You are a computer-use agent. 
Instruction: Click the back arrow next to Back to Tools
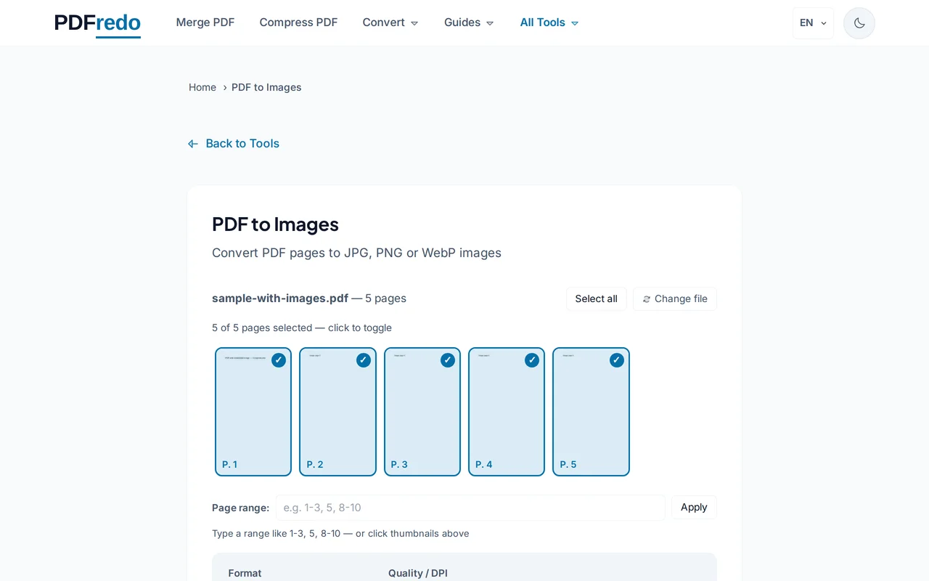[192, 143]
